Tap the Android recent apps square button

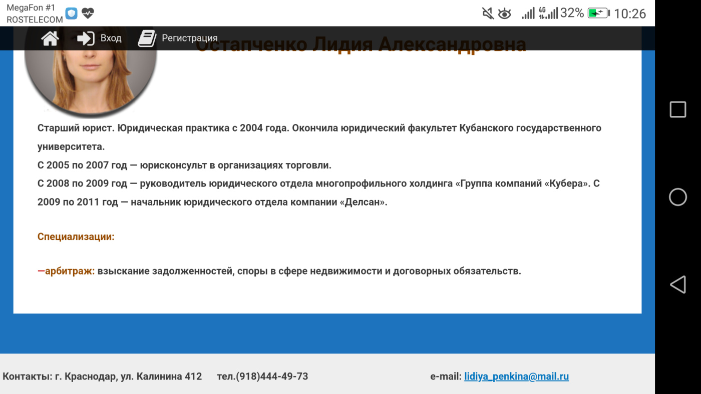point(677,109)
